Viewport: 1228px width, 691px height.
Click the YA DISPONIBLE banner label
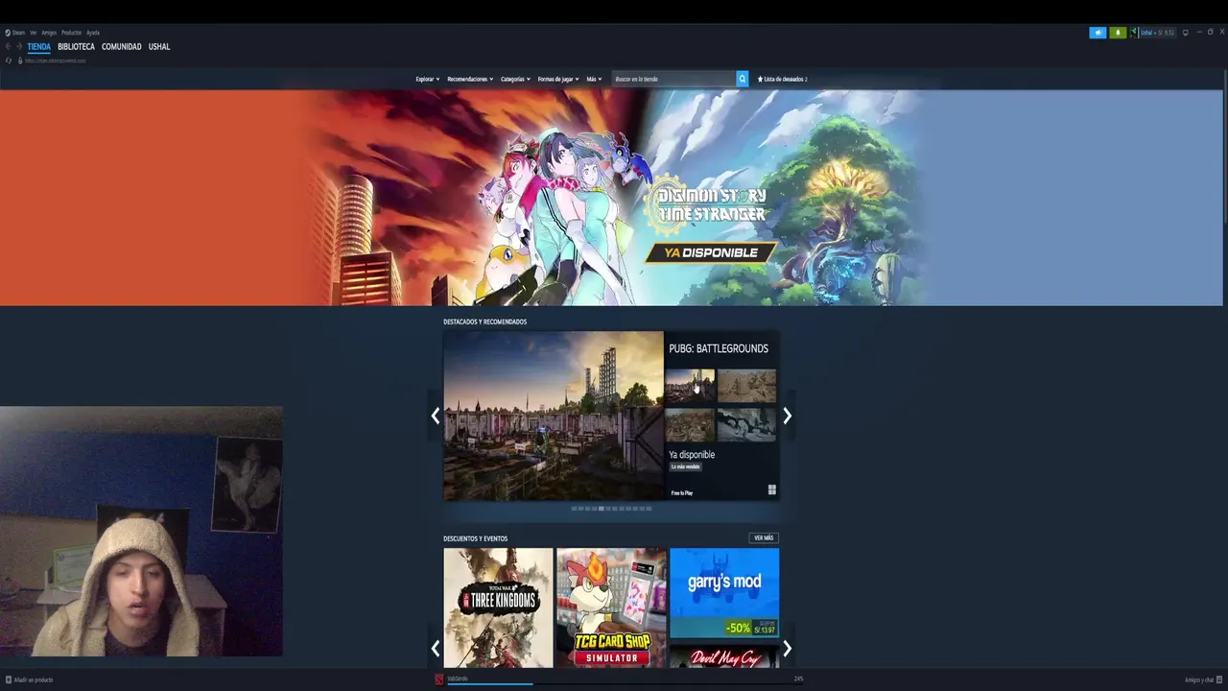coord(711,253)
